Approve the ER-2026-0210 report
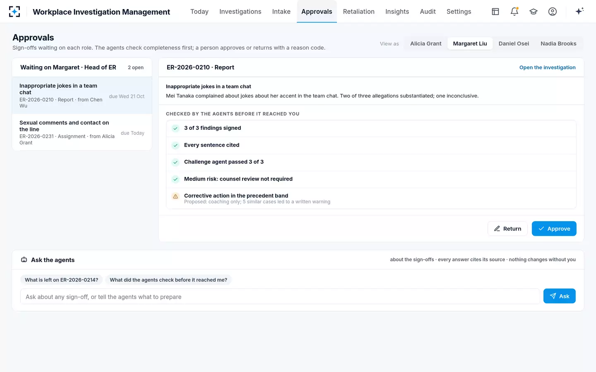Image resolution: width=596 pixels, height=372 pixels. [554, 229]
